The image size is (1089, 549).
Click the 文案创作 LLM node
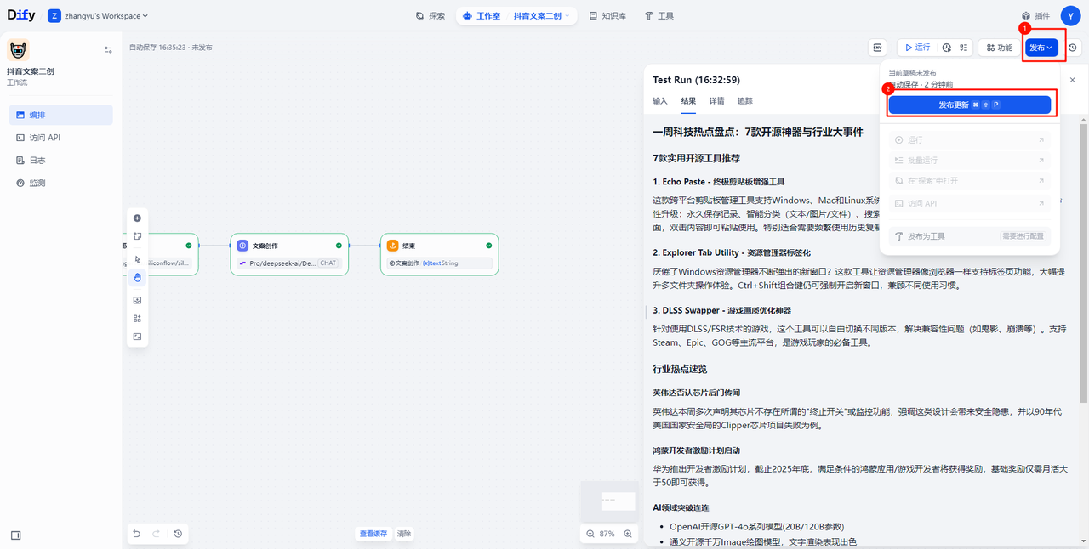click(289, 253)
